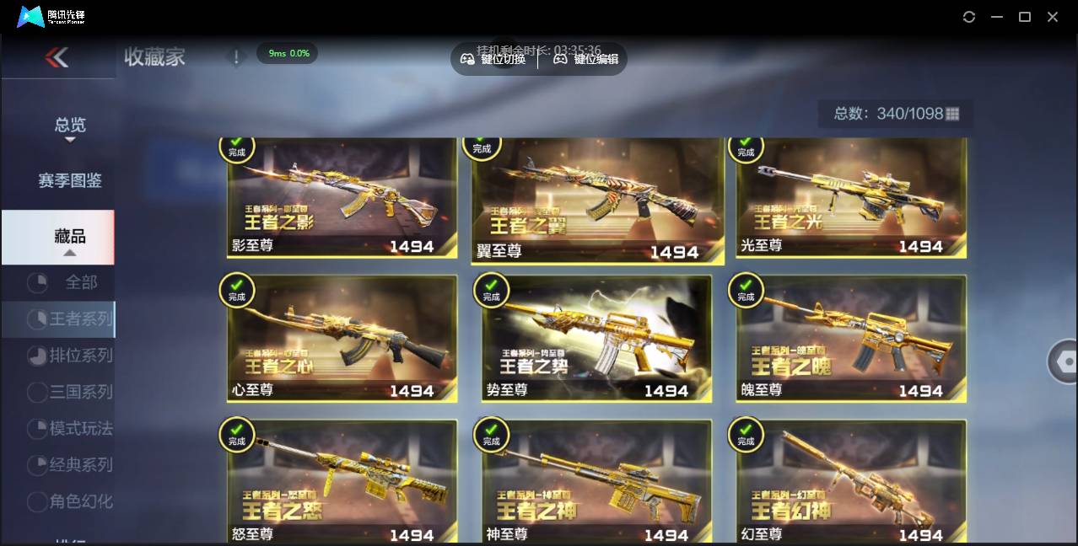Screen dimensions: 1078x546
Task: Click the Tencent Pioneer logo icon
Action: point(31,17)
